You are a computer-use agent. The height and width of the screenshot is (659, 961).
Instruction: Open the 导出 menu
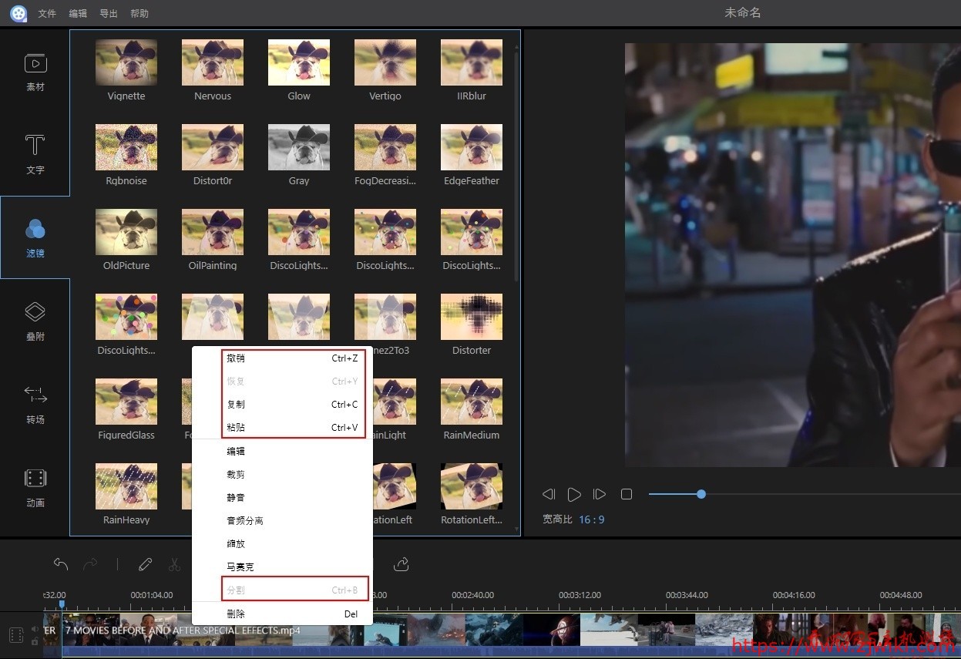109,14
